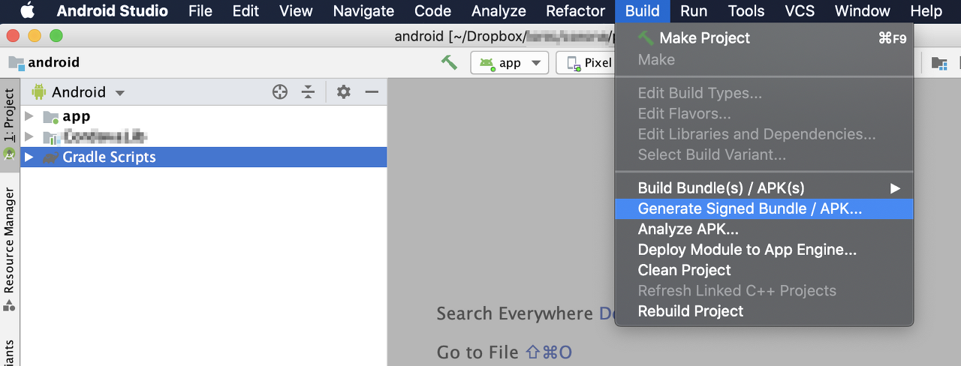Open the app run configuration dropdown

[510, 63]
